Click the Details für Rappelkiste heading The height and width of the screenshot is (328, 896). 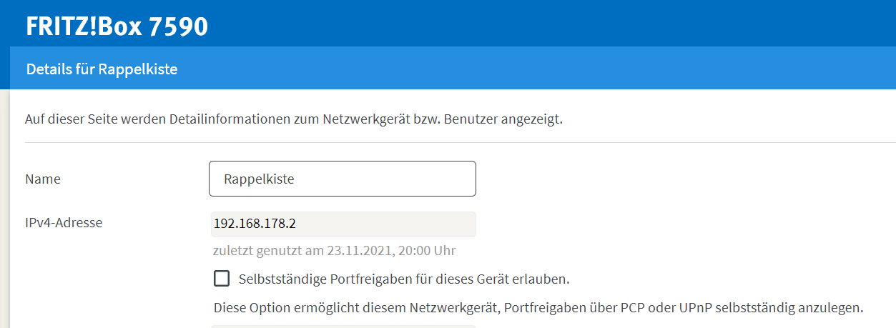click(102, 69)
